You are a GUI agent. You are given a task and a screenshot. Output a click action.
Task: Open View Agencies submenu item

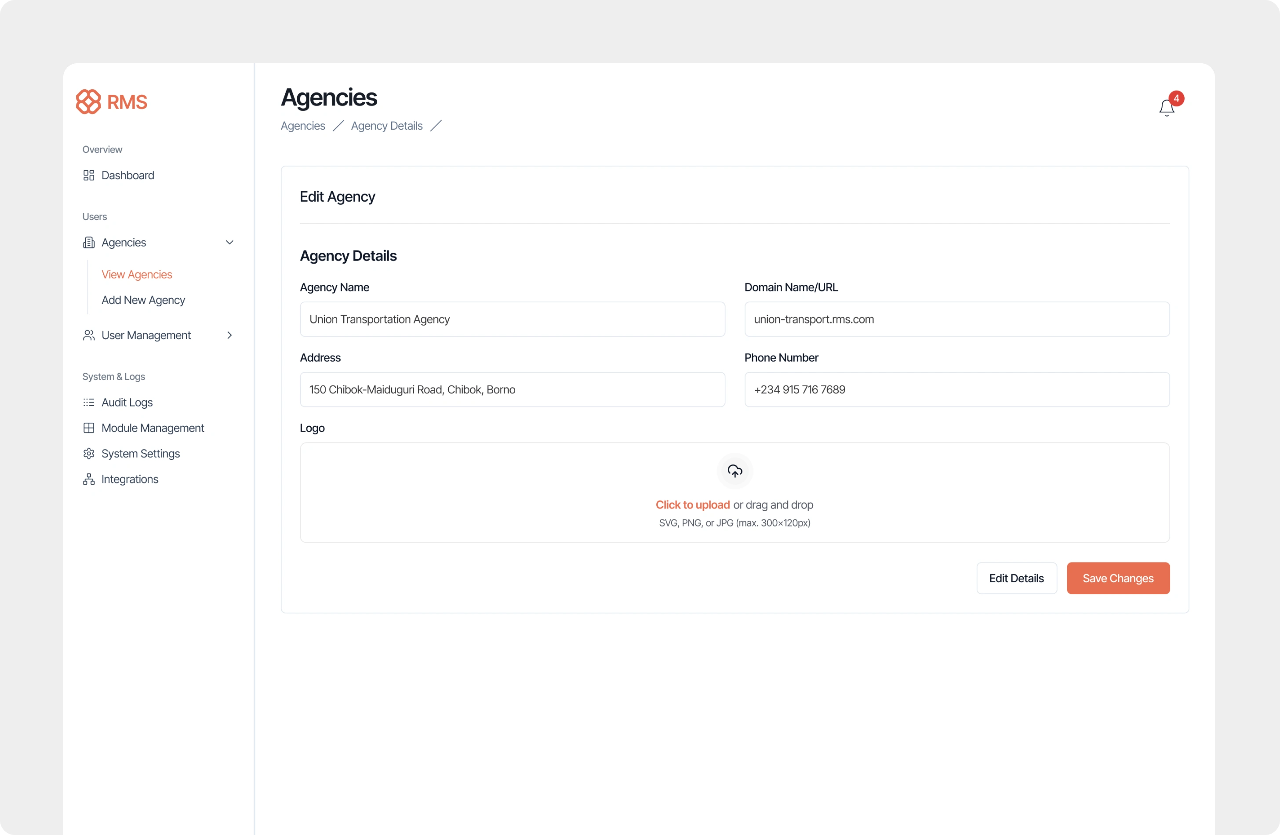(x=137, y=274)
